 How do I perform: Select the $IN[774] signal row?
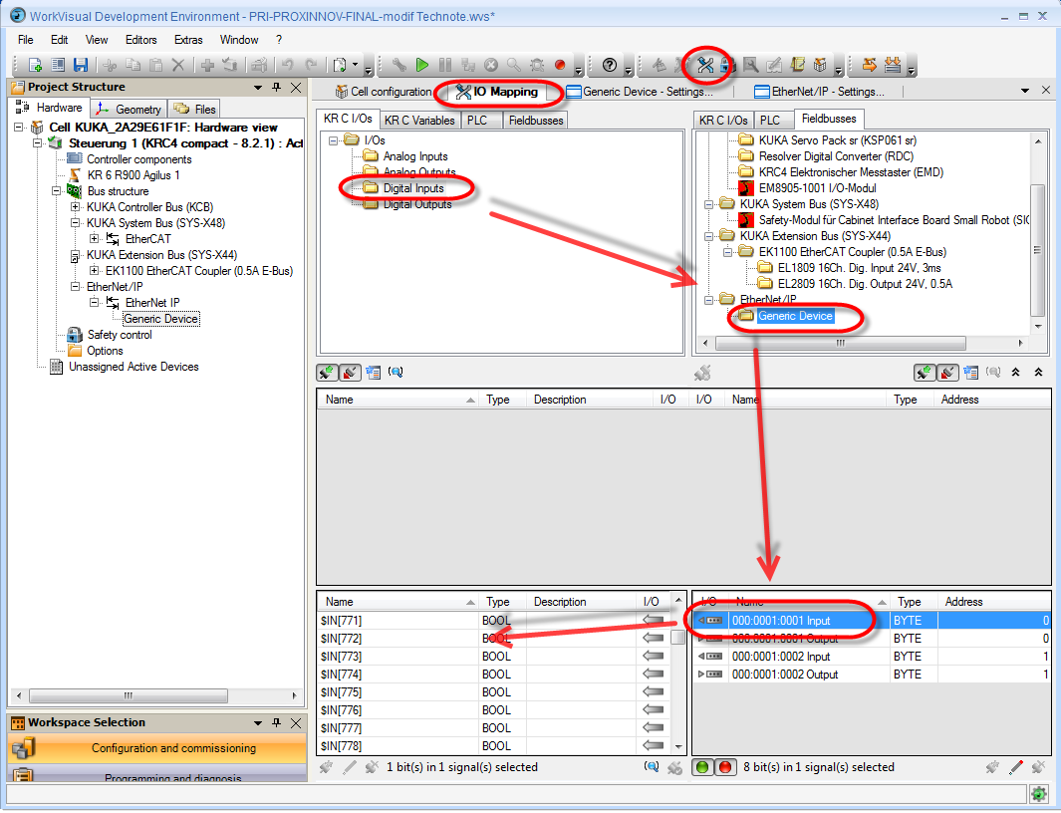(x=494, y=675)
